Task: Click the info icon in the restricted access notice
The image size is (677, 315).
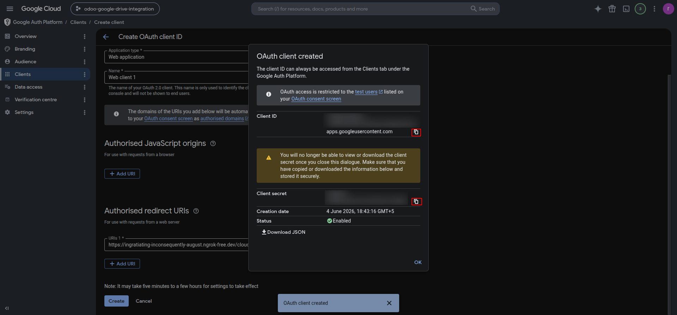Action: (269, 94)
